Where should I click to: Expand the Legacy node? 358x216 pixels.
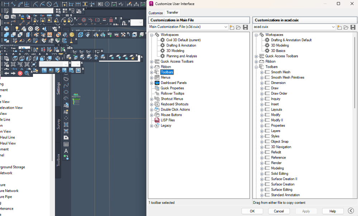[x=152, y=126]
